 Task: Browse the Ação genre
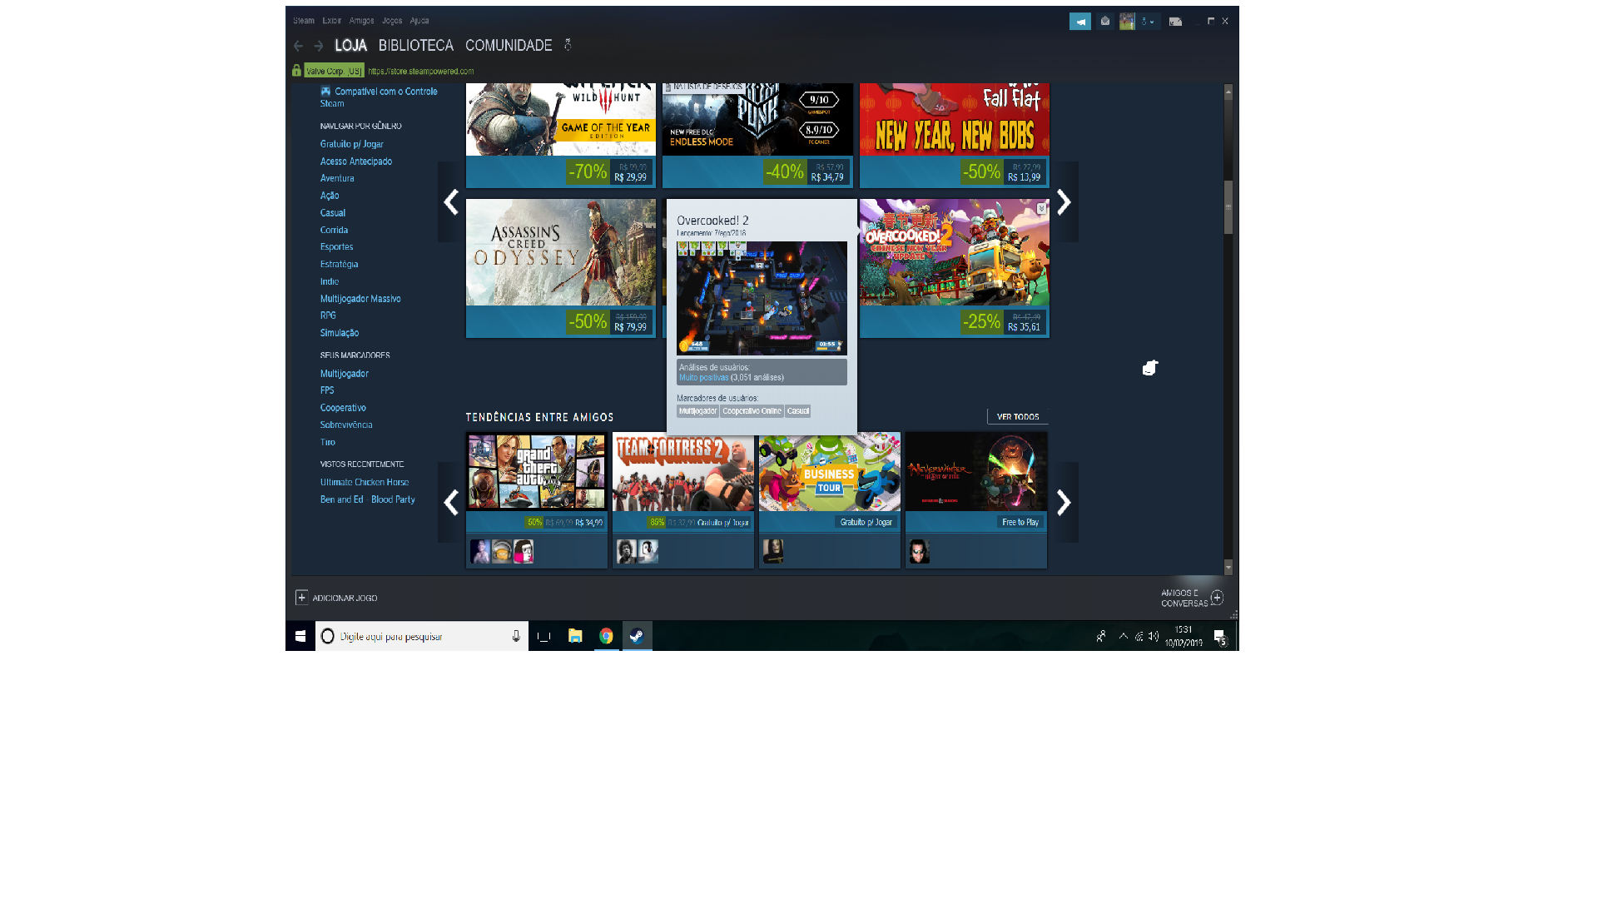tap(330, 196)
